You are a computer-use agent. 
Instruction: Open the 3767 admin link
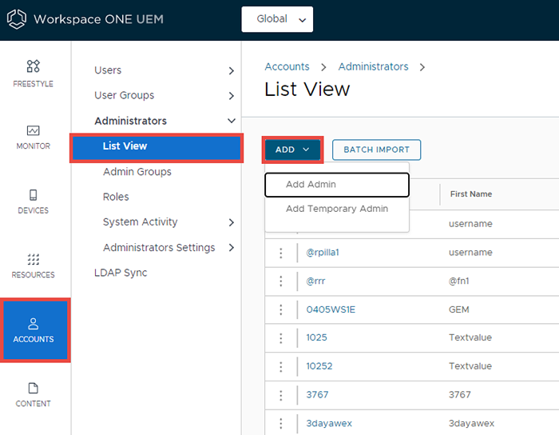(x=317, y=395)
